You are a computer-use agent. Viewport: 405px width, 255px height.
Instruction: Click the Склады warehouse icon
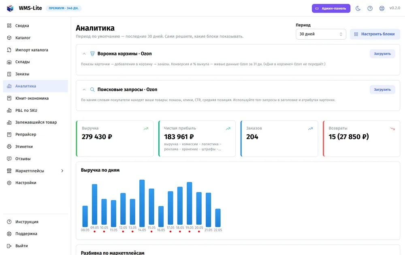[9, 62]
